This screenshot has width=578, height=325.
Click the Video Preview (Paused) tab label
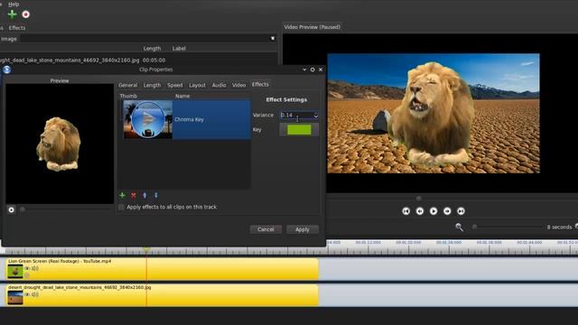click(312, 27)
